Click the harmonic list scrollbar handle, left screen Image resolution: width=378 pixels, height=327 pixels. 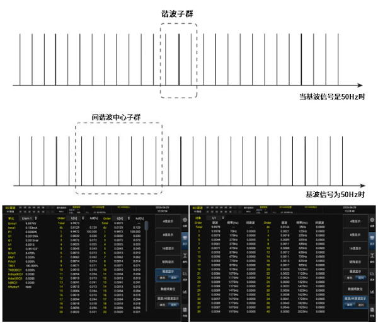click(146, 226)
